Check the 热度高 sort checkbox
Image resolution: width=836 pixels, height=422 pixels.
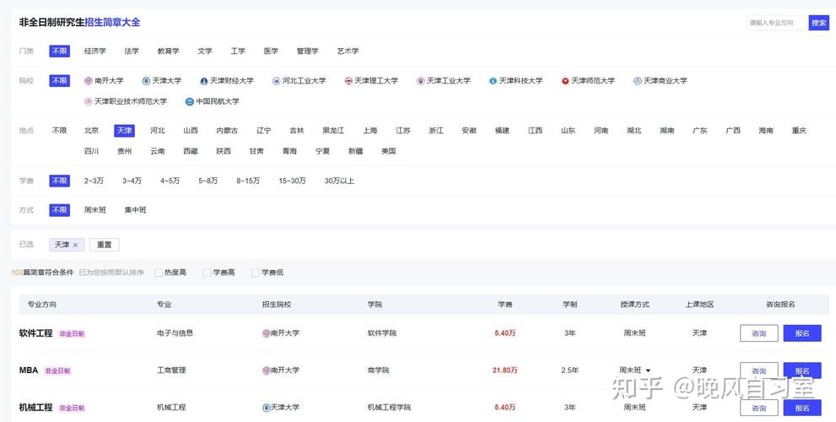click(159, 273)
